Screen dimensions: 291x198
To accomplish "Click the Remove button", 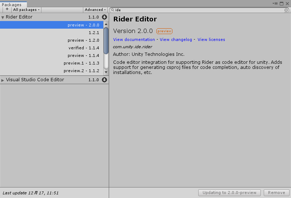I will pyautogui.click(x=276, y=193).
